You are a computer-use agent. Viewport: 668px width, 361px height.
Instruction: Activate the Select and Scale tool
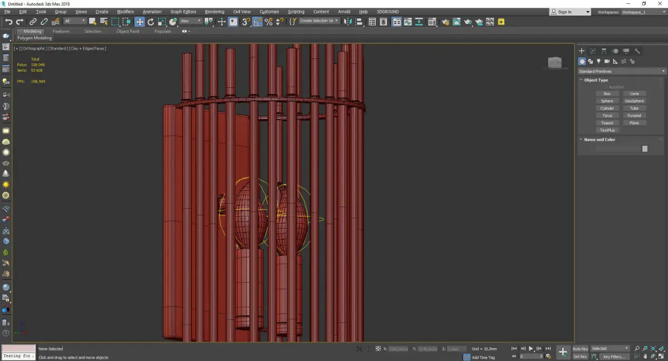tap(161, 22)
